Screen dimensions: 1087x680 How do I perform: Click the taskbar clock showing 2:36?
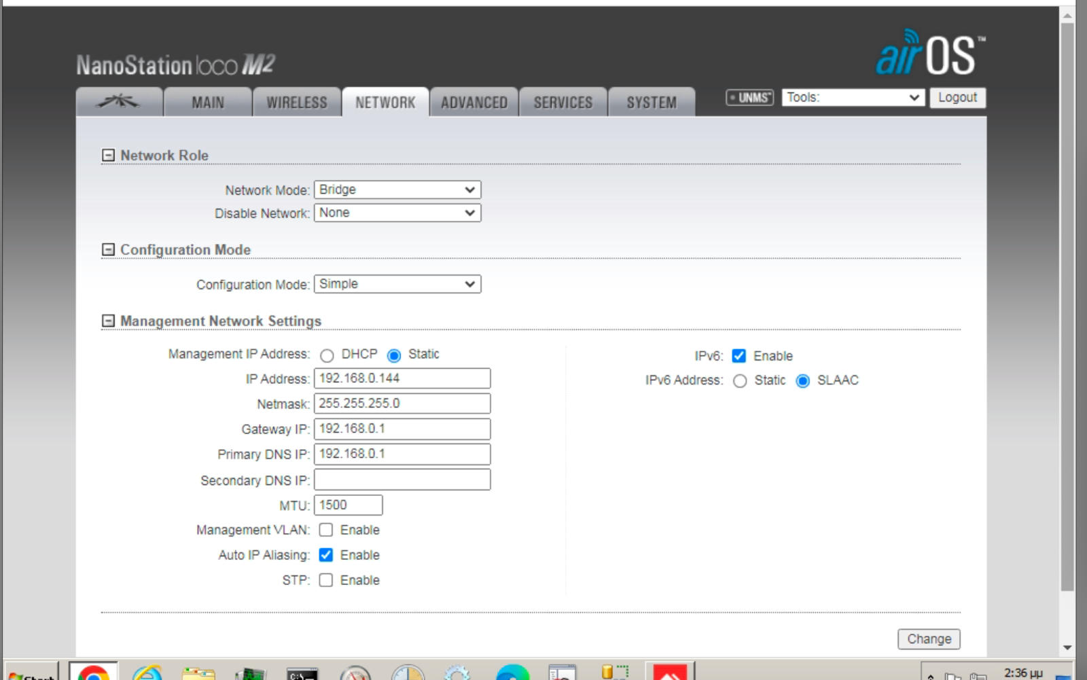(x=1023, y=673)
